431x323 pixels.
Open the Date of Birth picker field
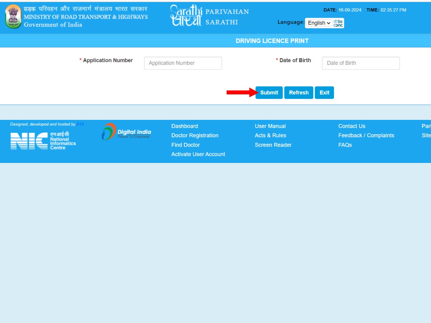click(361, 63)
